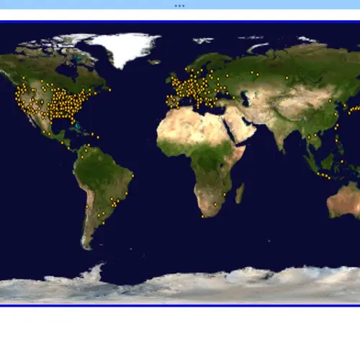Click the marker at Africa's southern tip
The height and width of the screenshot is (360, 360).
(203, 217)
